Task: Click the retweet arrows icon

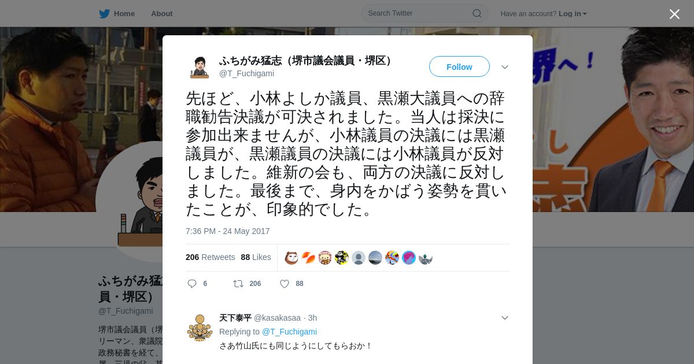Action: click(x=238, y=284)
